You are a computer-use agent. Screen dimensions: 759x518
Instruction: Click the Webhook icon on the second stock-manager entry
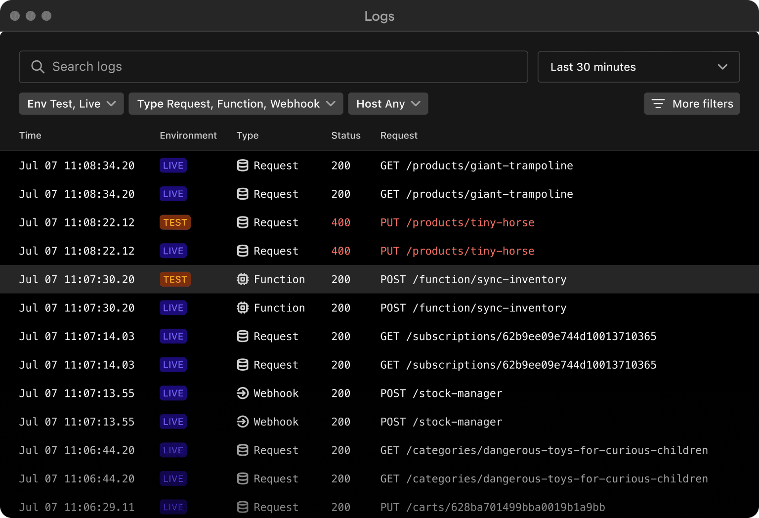pos(243,422)
